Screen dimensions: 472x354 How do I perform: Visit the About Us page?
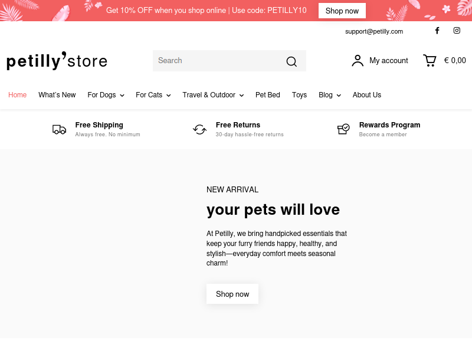[x=366, y=95]
